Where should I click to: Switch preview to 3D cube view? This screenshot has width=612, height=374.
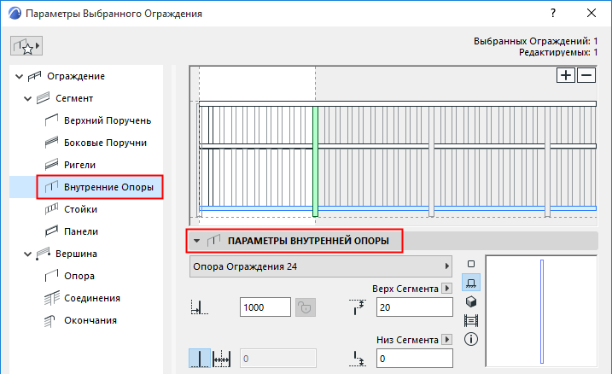(x=471, y=301)
